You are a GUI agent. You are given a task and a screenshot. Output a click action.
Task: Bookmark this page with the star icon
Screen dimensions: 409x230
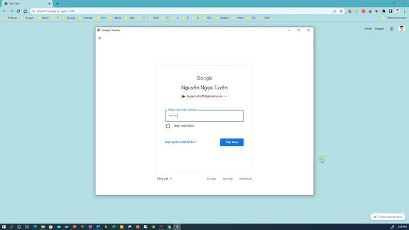[x=341, y=11]
